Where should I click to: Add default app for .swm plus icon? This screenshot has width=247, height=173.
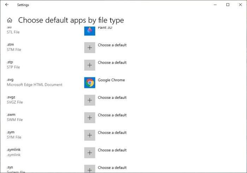pos(90,118)
